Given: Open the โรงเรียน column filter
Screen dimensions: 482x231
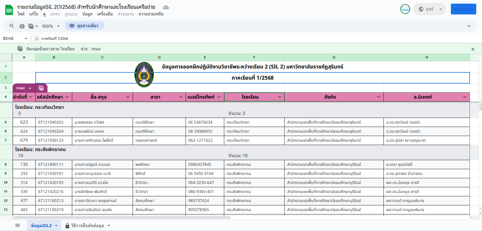Looking at the screenshot, I should coord(280,97).
